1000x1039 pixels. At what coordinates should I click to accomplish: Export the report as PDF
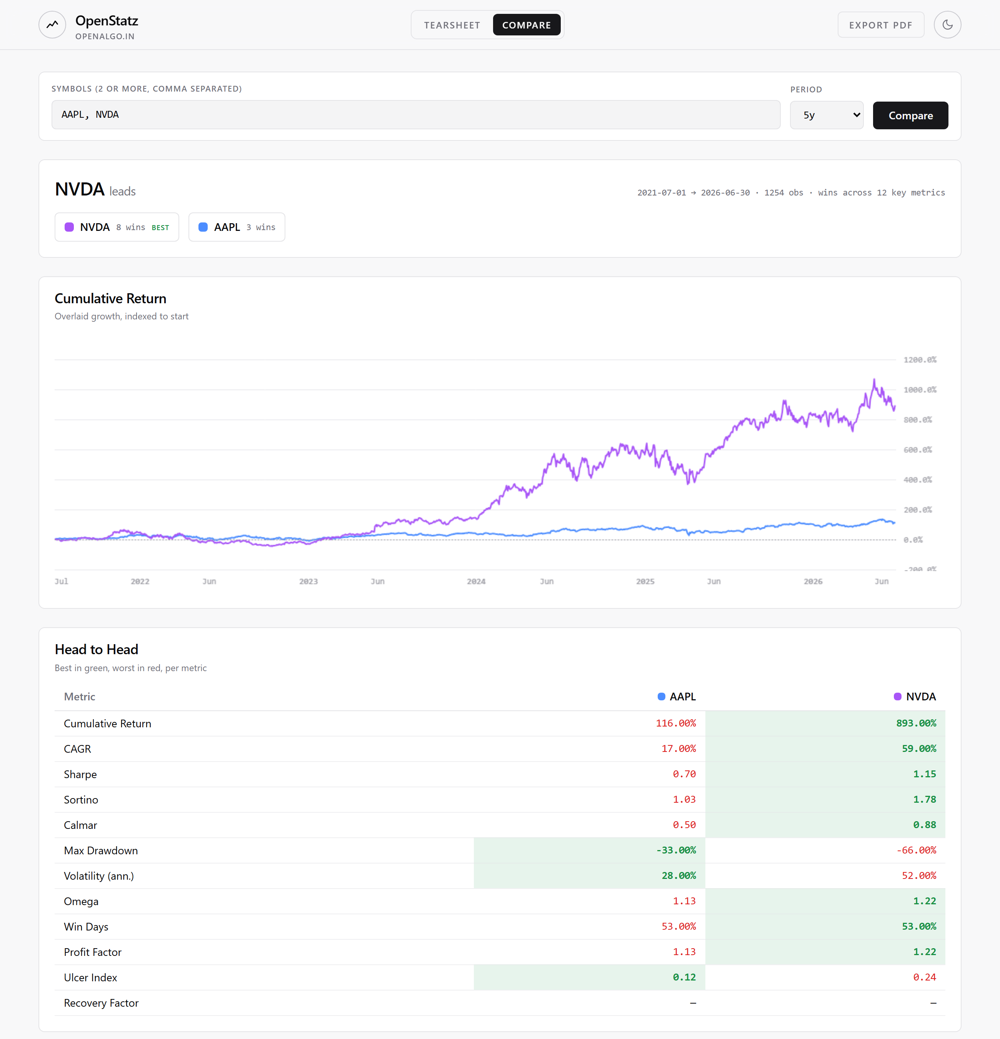tap(880, 25)
